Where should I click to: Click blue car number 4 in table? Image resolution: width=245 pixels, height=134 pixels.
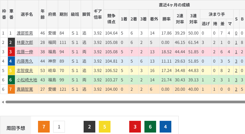[x=11, y=62]
